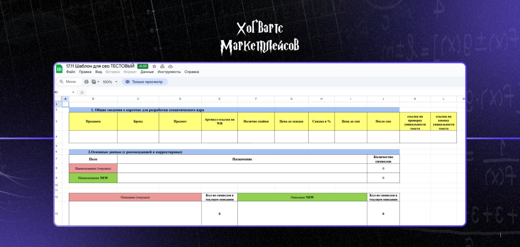520x247 pixels.
Task: Open the Файл menu
Action: pyautogui.click(x=71, y=72)
